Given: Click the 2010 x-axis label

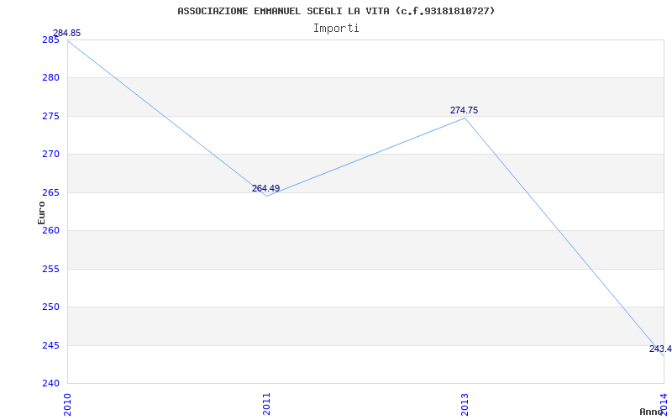Looking at the screenshot, I should (x=67, y=404).
